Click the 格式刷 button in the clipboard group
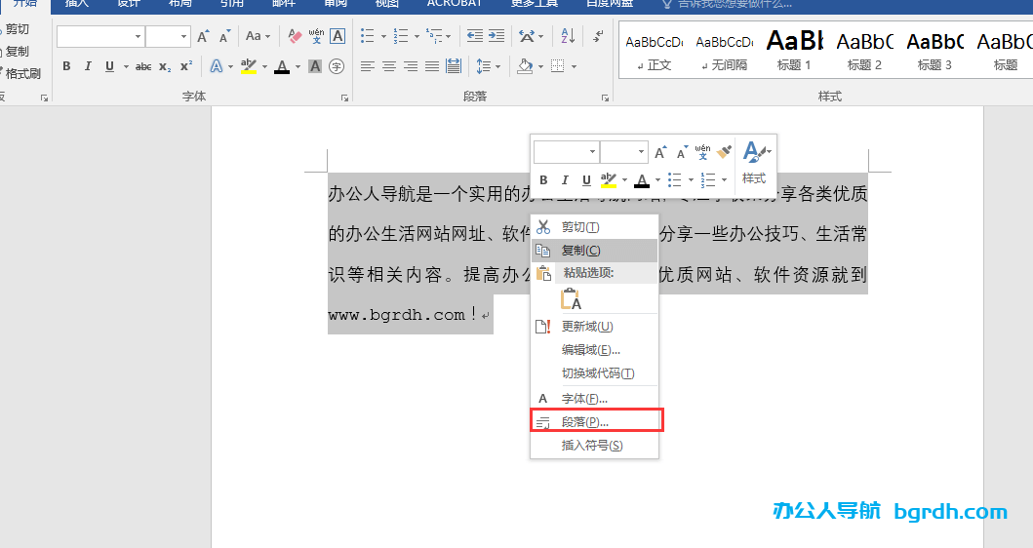 21,74
